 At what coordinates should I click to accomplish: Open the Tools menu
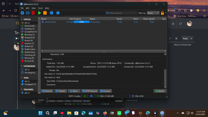40,8
